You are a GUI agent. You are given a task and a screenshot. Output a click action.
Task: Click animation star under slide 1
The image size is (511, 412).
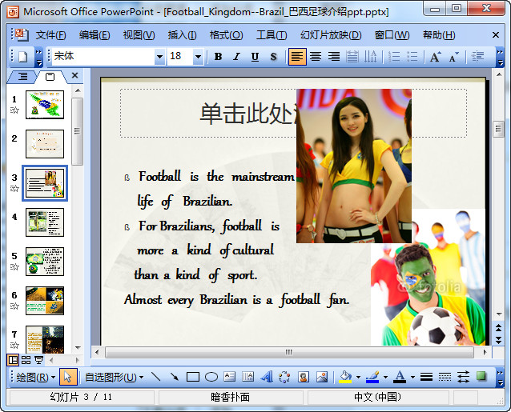point(14,110)
